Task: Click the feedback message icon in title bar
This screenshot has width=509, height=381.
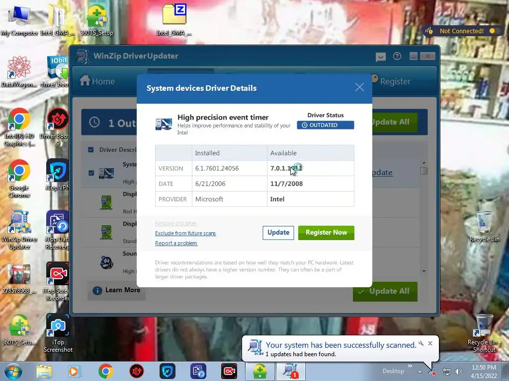Action: (380, 57)
